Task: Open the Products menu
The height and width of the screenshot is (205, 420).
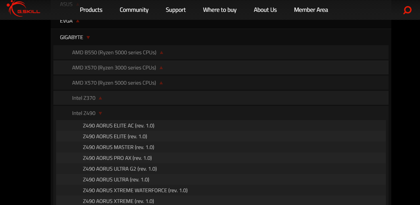Action: pos(91,10)
